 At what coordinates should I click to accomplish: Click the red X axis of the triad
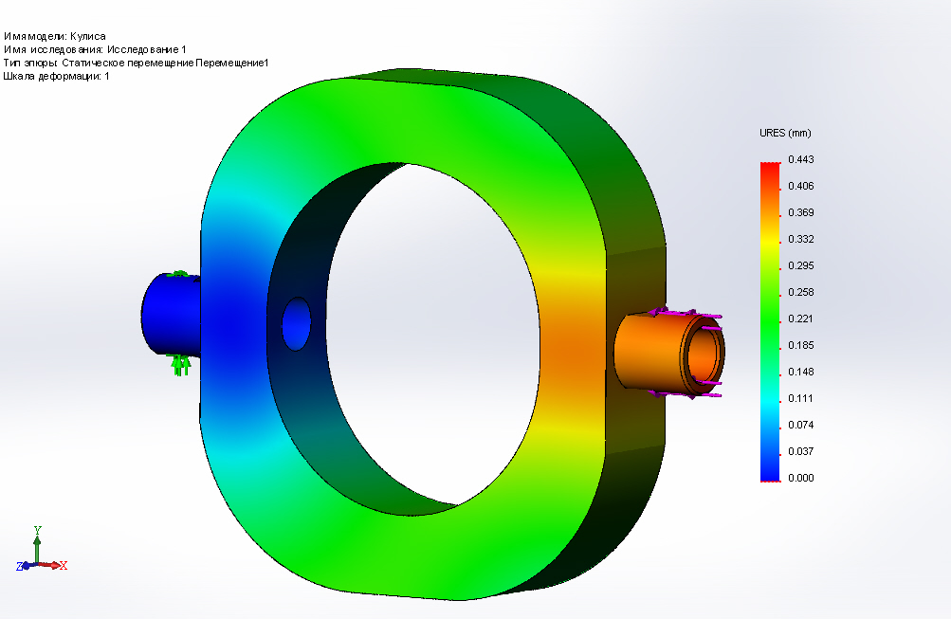pos(53,565)
